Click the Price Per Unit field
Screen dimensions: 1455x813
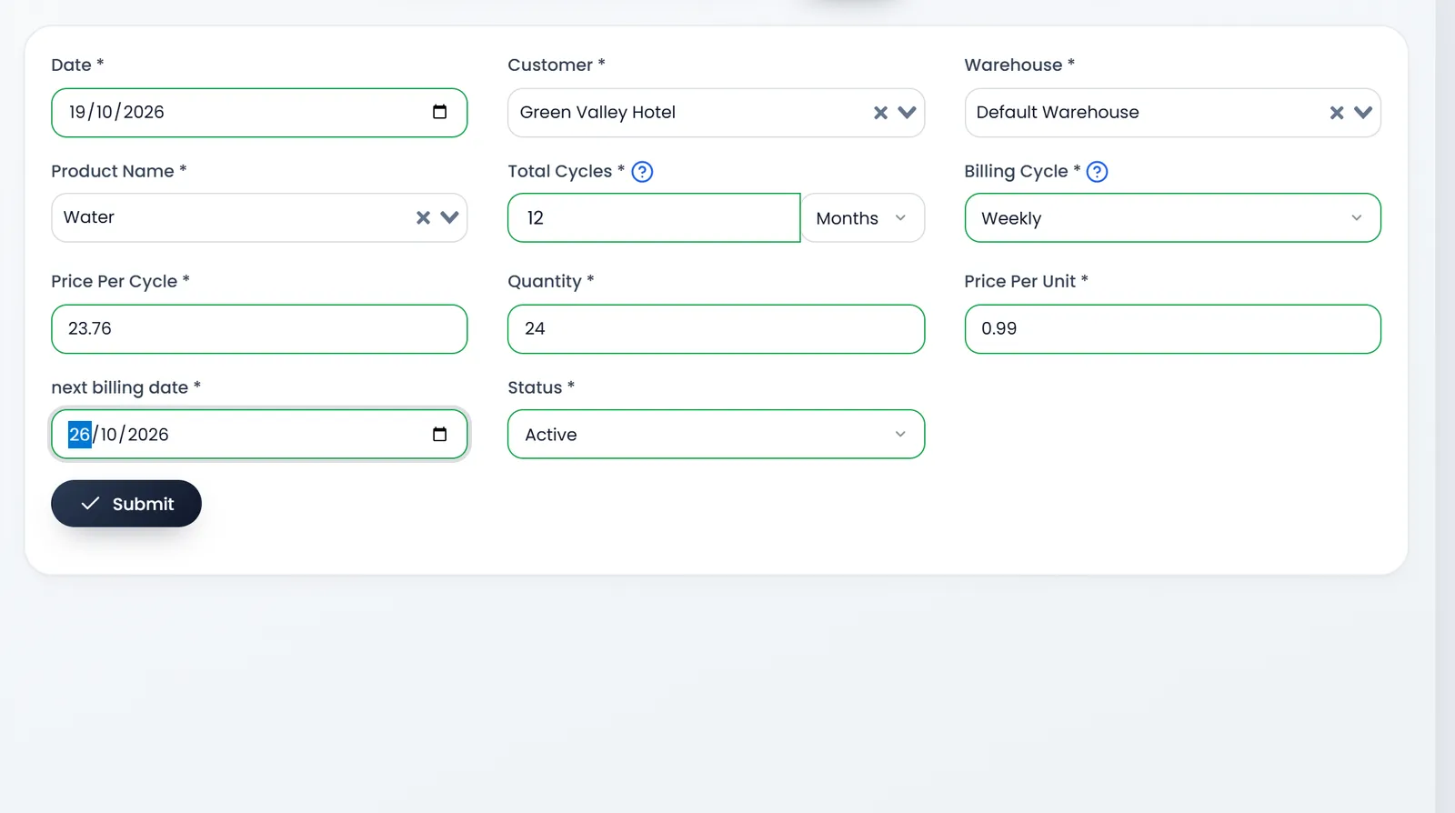1172,329
